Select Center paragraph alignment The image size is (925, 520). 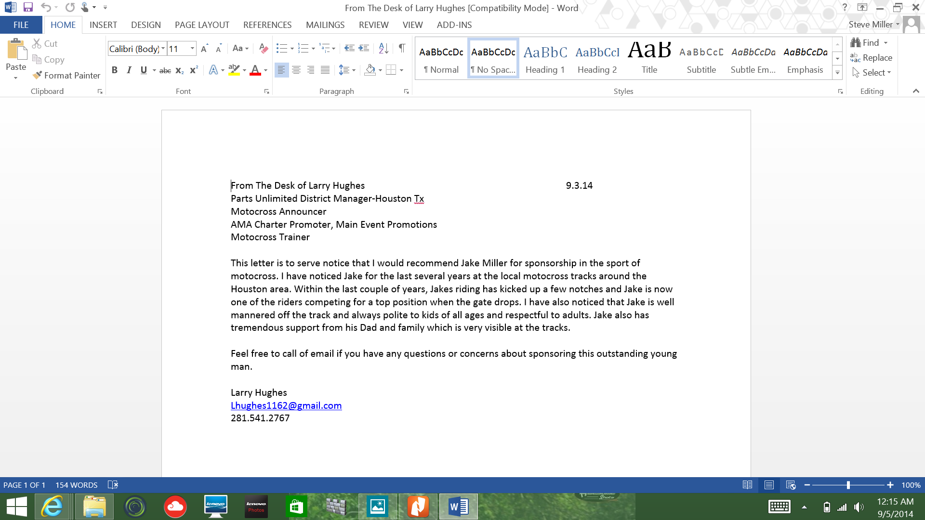pyautogui.click(x=296, y=70)
